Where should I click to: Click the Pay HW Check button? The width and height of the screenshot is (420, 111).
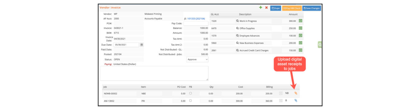pyautogui.click(x=292, y=8)
